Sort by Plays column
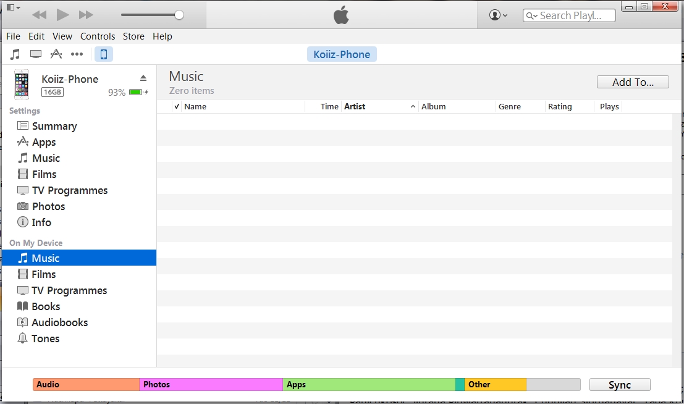The width and height of the screenshot is (684, 404). [x=609, y=106]
